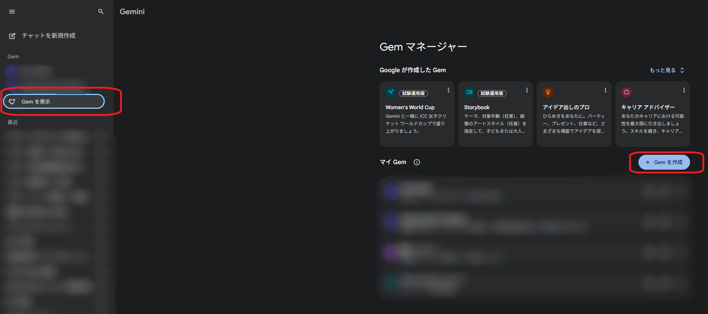Open more options menu for Storybook
The image size is (708, 314).
(527, 90)
